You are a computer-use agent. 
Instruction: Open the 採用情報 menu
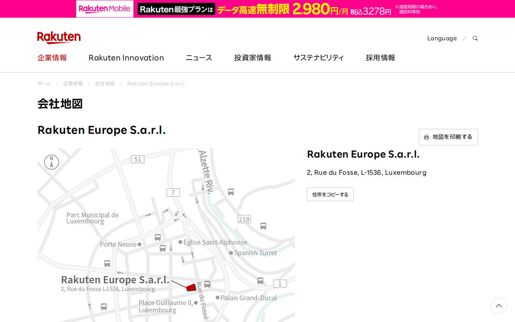381,58
